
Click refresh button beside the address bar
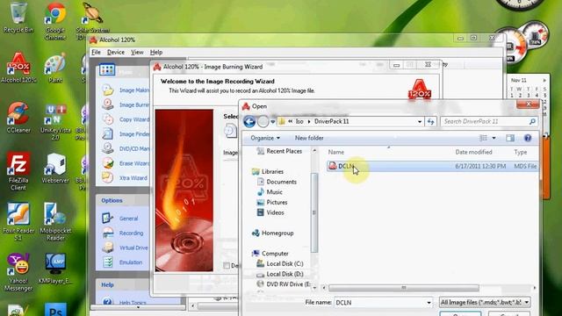(x=430, y=121)
